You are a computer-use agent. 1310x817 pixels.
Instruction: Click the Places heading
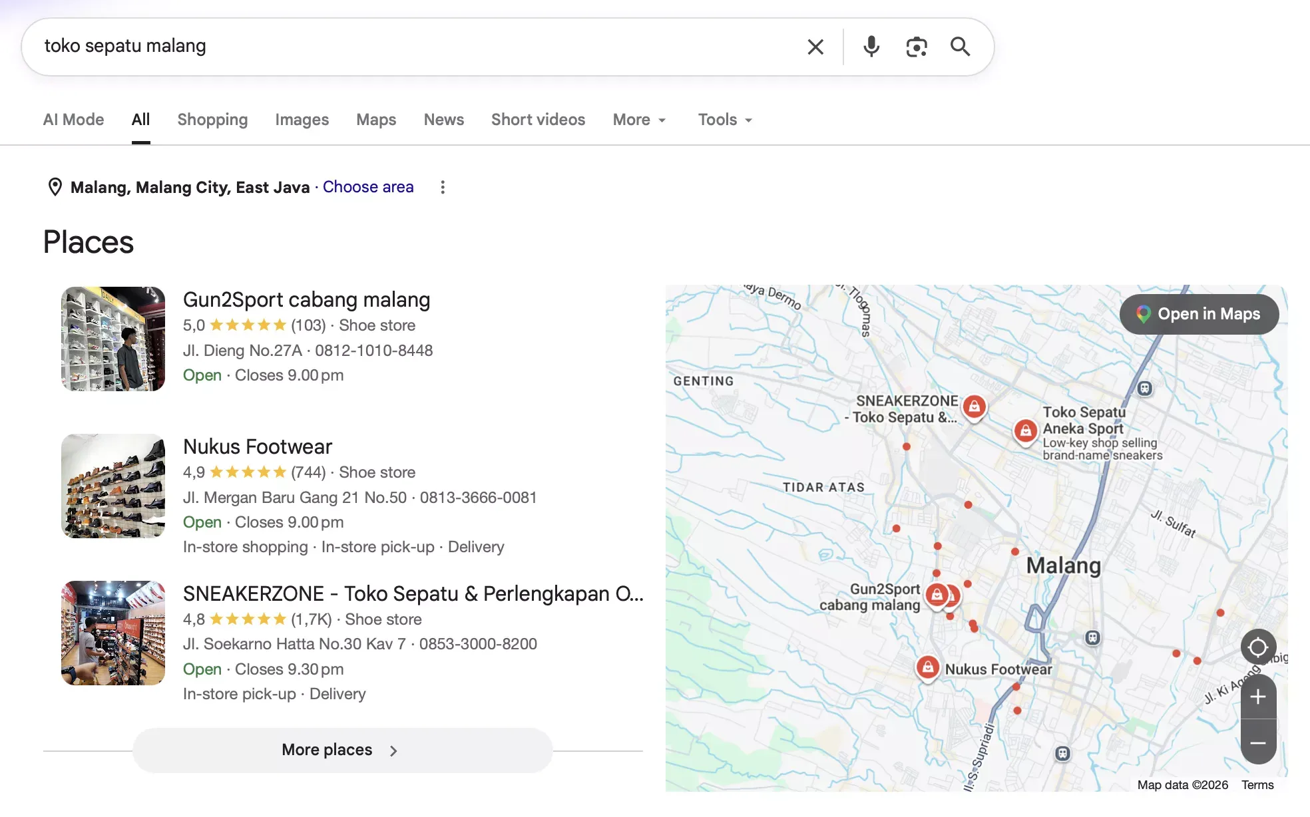pos(89,242)
